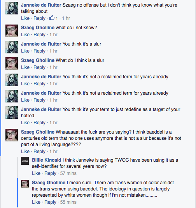Viewport: 196px width, 208px height.
Task: Open the 55 mins timestamp link
Action: [x=68, y=202]
